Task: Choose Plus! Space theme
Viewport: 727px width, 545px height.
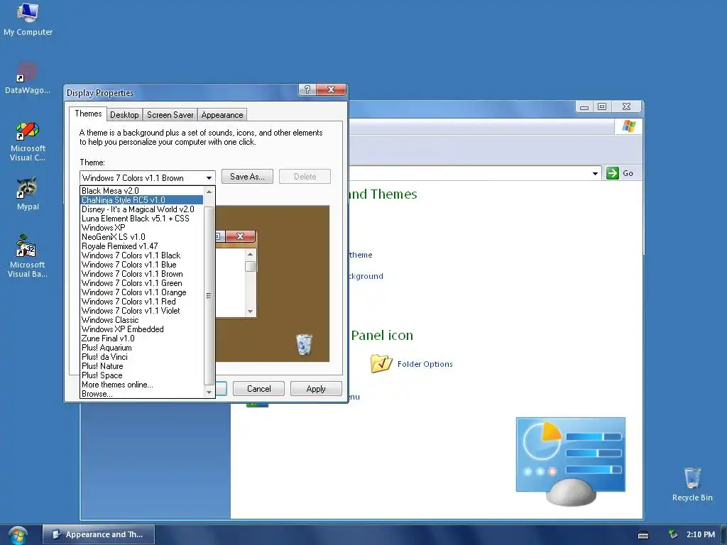Action: [x=141, y=375]
